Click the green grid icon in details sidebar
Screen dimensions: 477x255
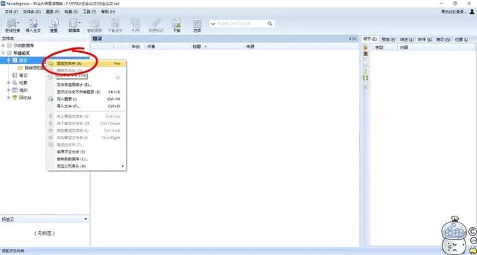click(x=366, y=78)
